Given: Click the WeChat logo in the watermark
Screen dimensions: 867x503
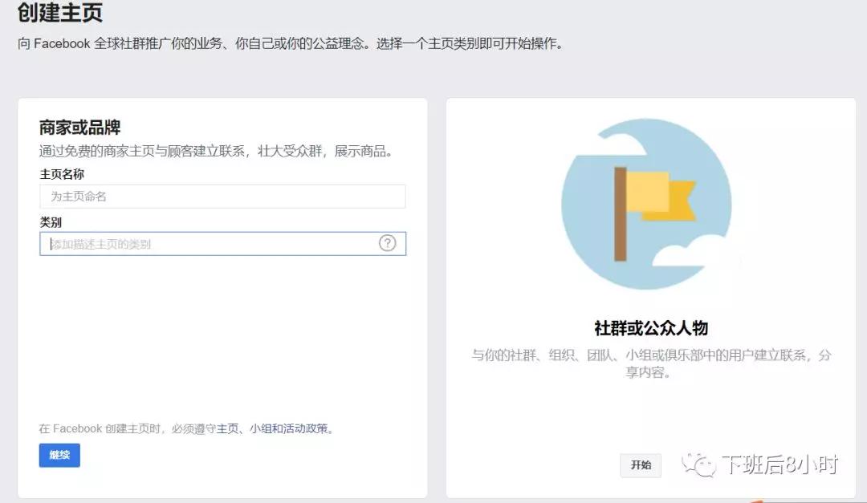Looking at the screenshot, I should pos(698,464).
